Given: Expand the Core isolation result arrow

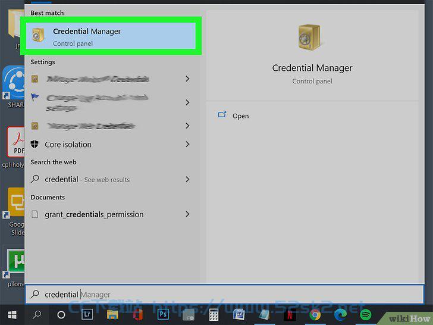Looking at the screenshot, I should tap(187, 144).
